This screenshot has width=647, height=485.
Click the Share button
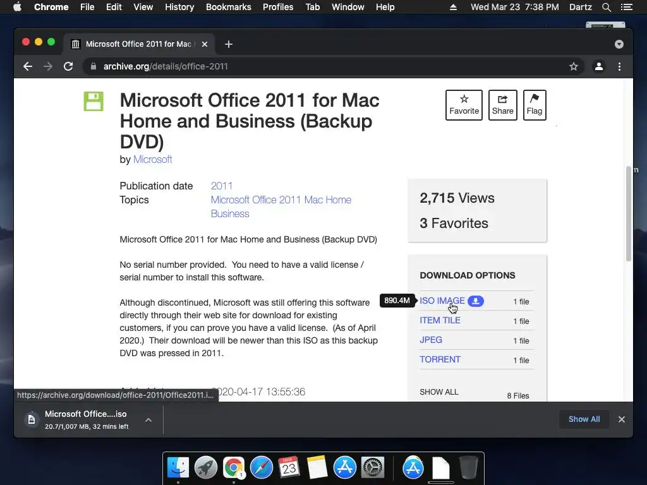click(502, 105)
